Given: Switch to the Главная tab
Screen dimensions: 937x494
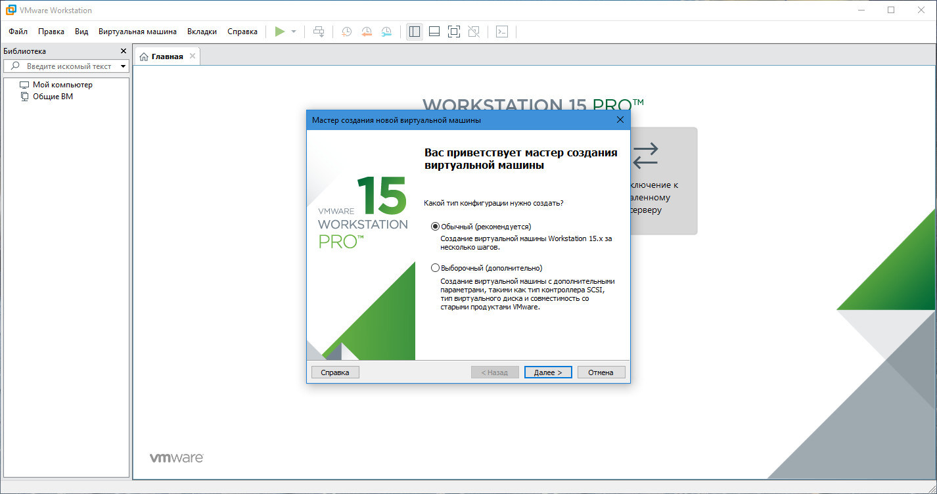Looking at the screenshot, I should (167, 56).
